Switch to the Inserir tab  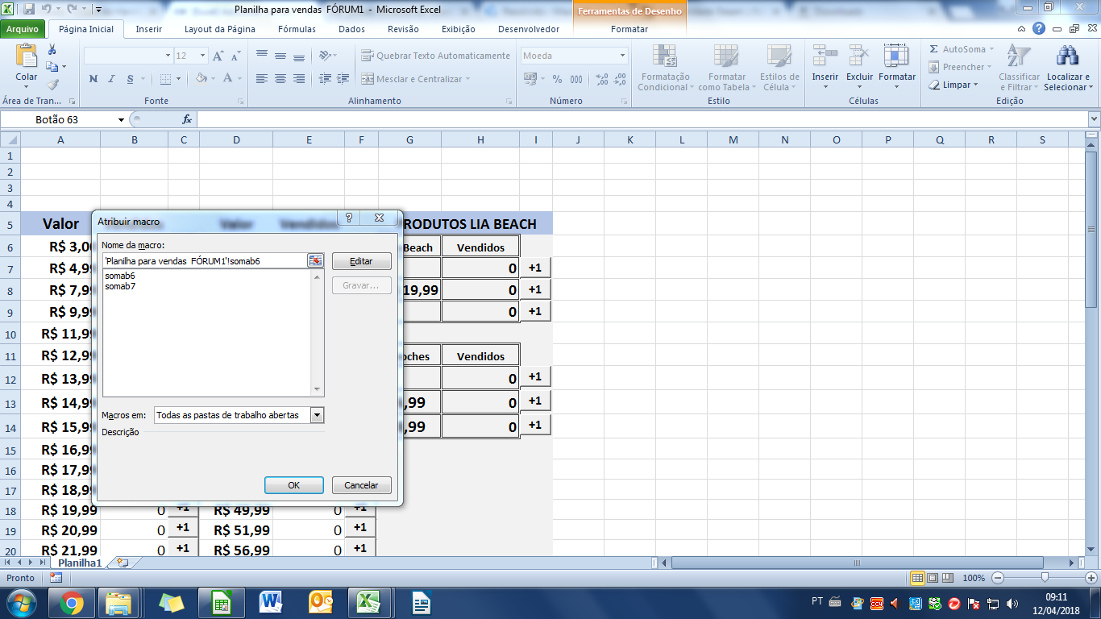tap(149, 29)
